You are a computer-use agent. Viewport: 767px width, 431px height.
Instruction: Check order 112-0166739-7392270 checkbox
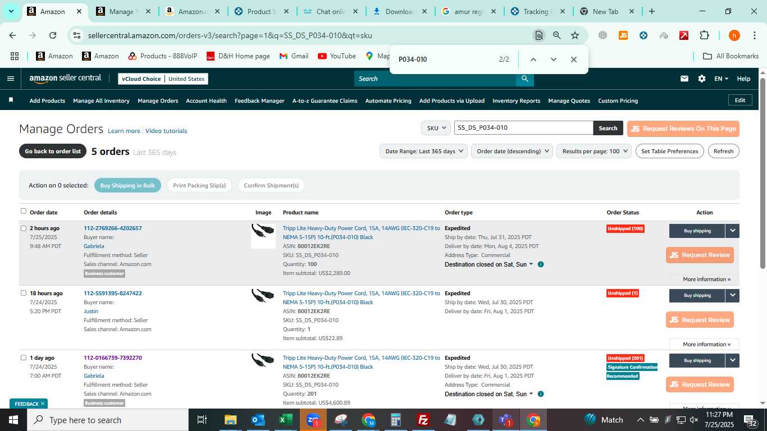tap(24, 357)
